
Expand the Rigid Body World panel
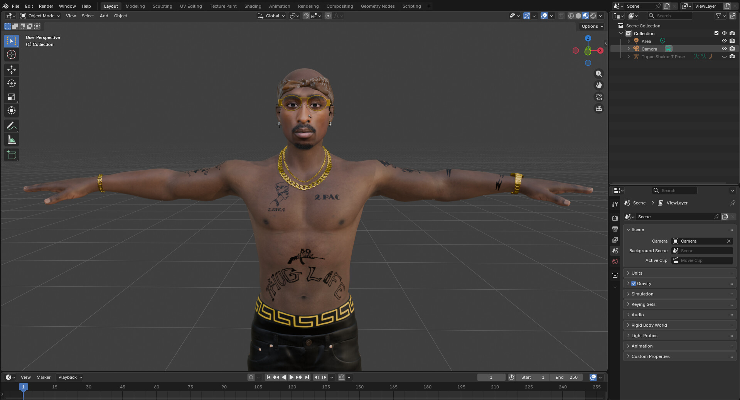tap(679, 325)
